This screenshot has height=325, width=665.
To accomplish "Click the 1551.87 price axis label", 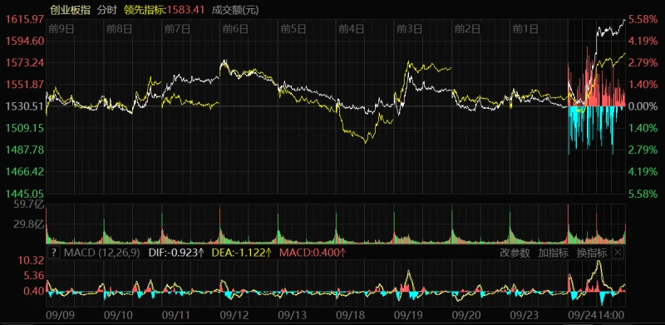I will [24, 85].
